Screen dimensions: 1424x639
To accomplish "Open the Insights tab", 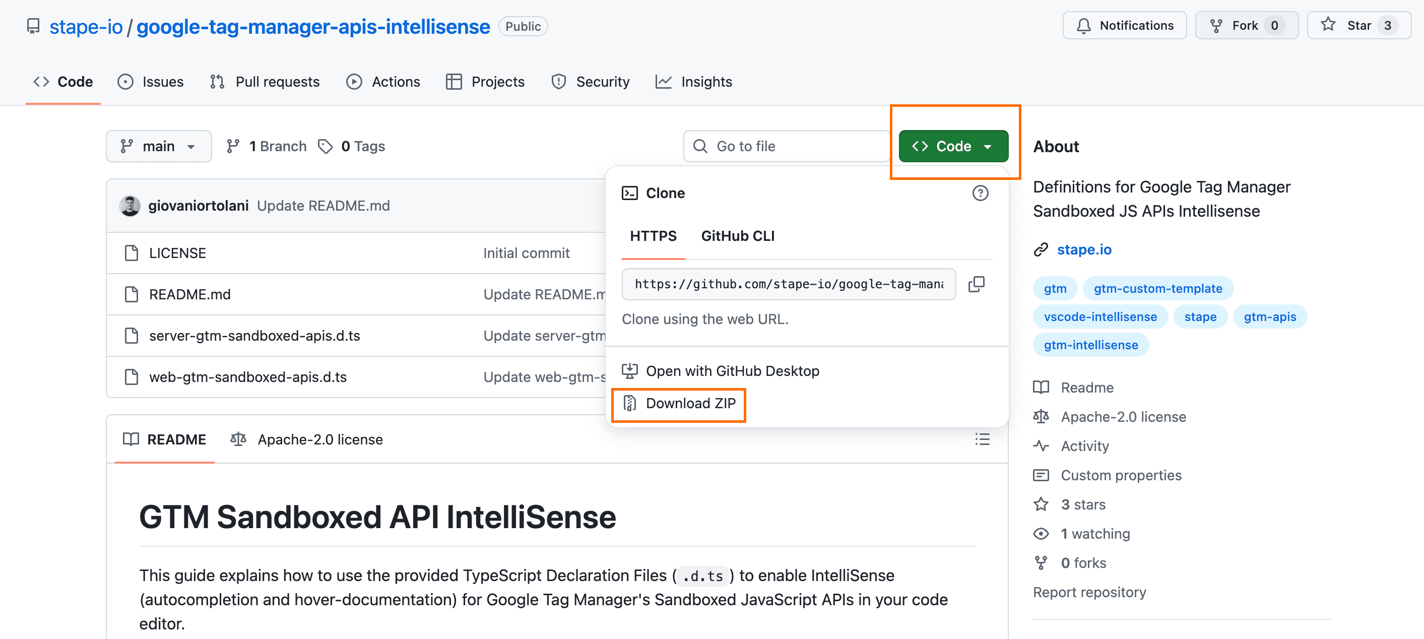I will (x=693, y=82).
